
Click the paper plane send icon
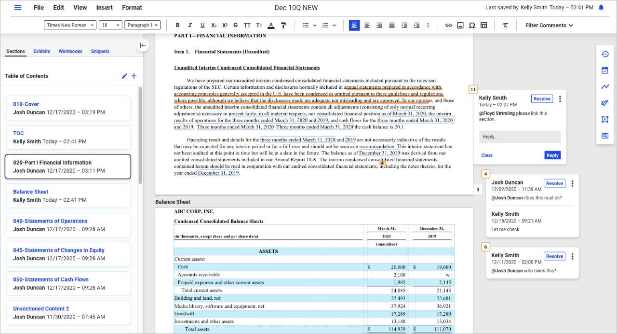605,103
